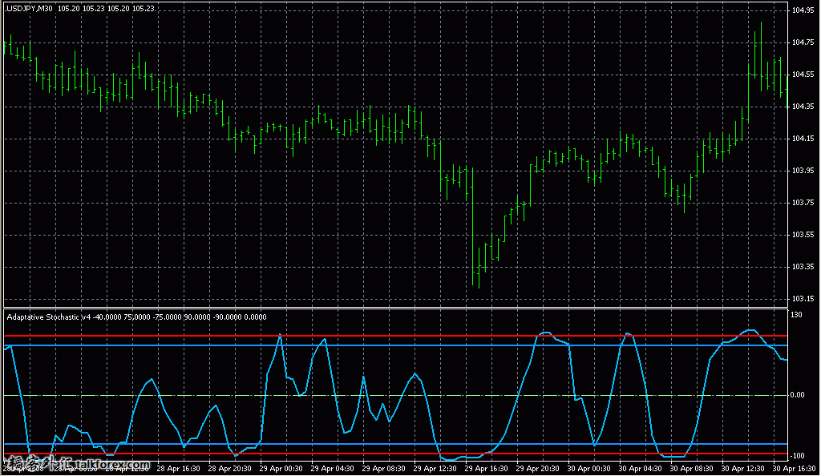Select the 104.75 price axis label
This screenshot has height=476, width=821.
[803, 42]
